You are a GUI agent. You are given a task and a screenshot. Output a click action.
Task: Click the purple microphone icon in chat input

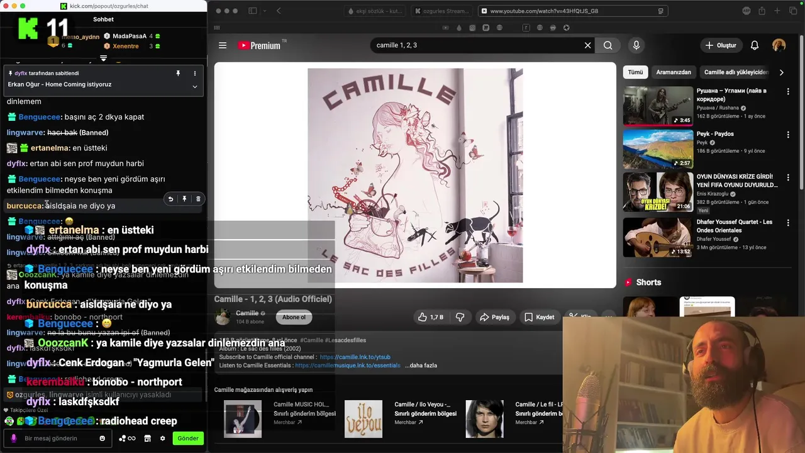pos(14,439)
